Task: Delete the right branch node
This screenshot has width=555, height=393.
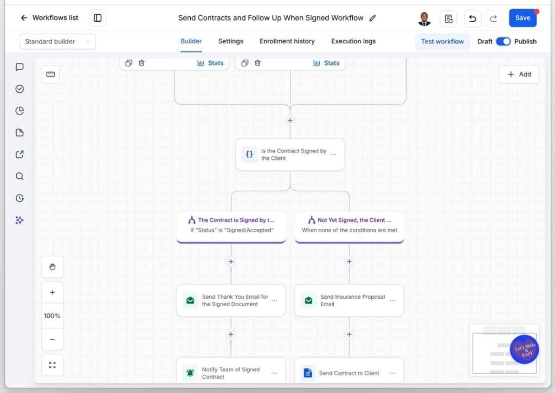Action: click(257, 63)
